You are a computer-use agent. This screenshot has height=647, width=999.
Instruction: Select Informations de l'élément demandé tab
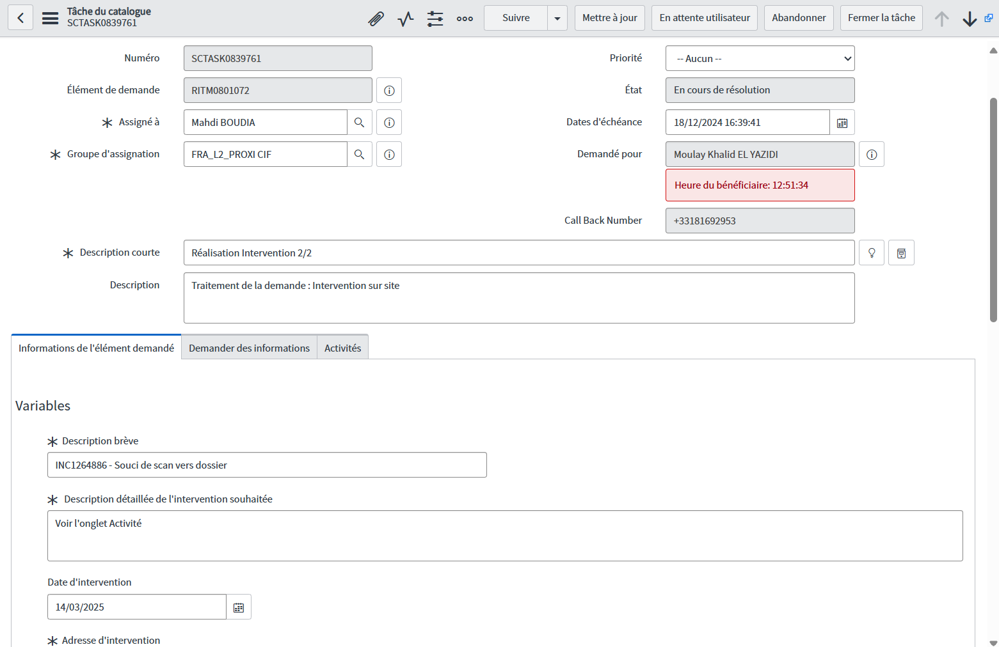(x=96, y=347)
